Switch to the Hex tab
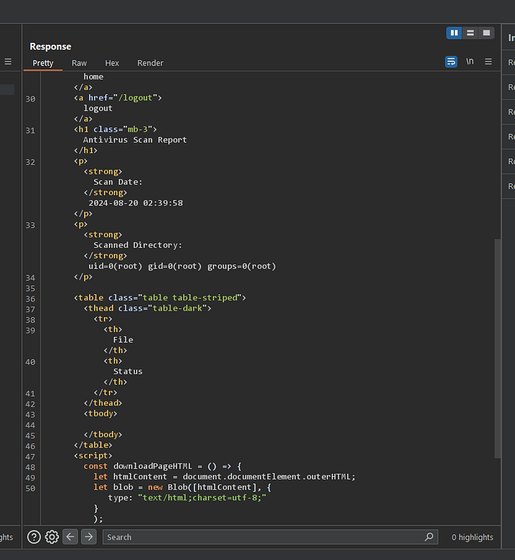This screenshot has width=515, height=560. [112, 63]
